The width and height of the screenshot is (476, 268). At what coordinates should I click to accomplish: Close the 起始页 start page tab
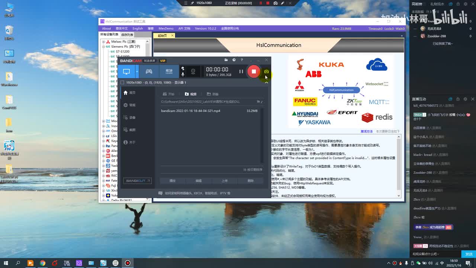[173, 35]
